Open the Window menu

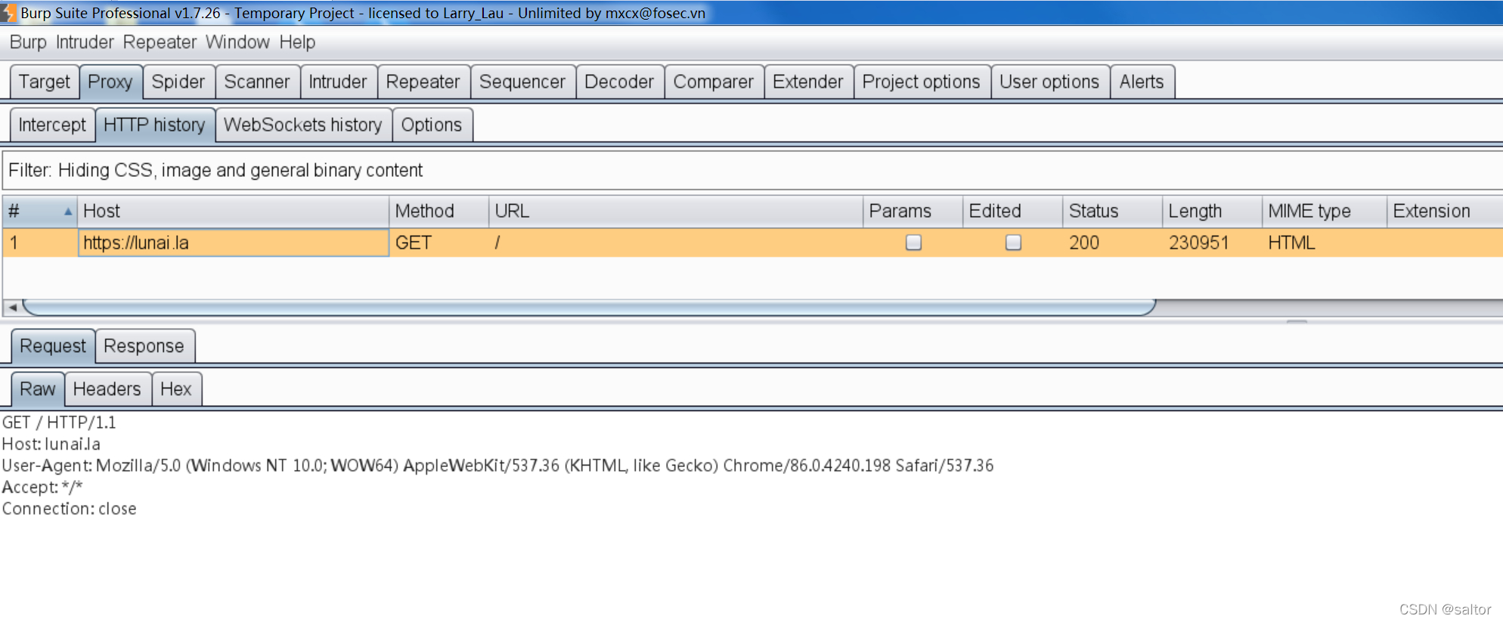(x=237, y=42)
